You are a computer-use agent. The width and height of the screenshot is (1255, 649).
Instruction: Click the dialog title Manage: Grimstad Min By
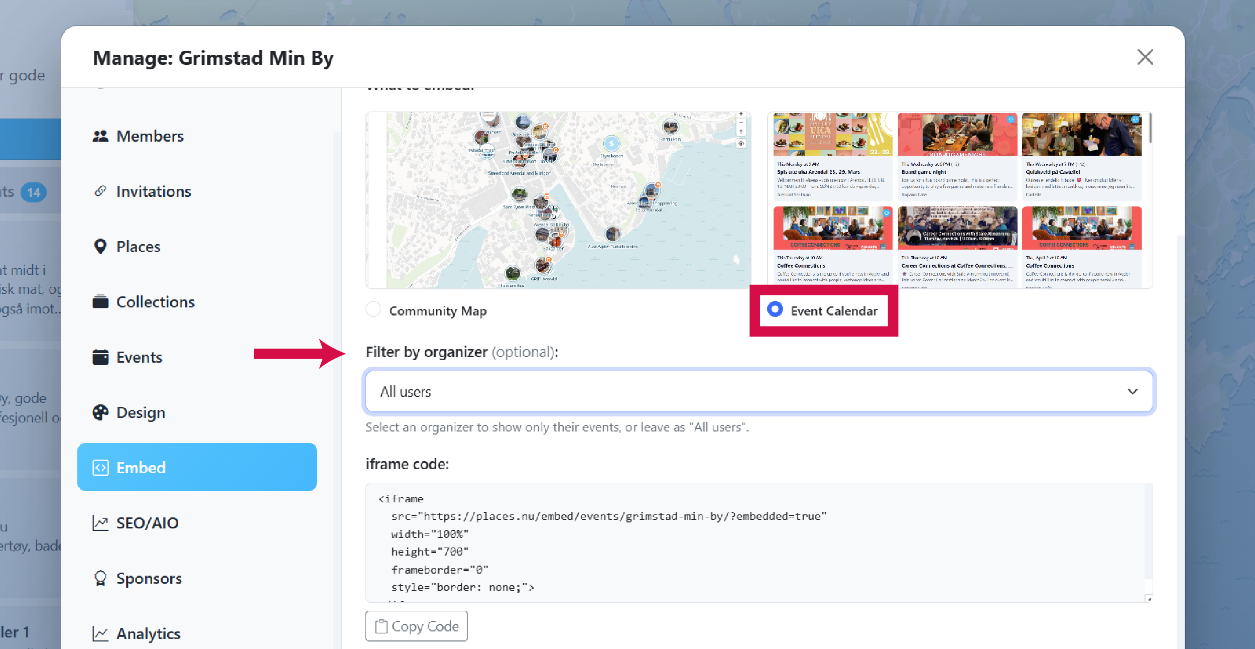point(213,58)
